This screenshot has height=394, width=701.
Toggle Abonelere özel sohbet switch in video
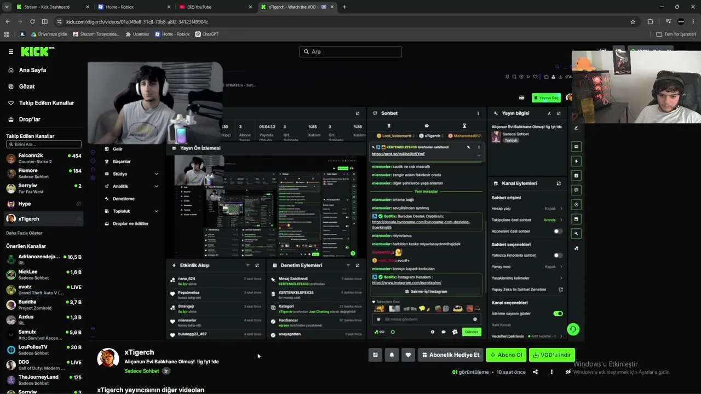[558, 231]
